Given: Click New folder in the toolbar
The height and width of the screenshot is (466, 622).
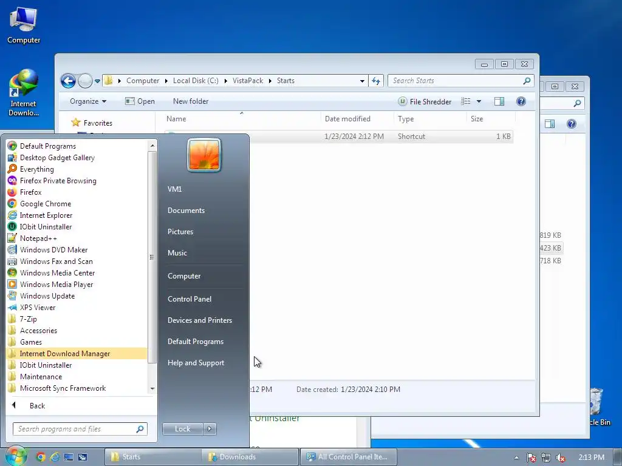Looking at the screenshot, I should coord(190,101).
